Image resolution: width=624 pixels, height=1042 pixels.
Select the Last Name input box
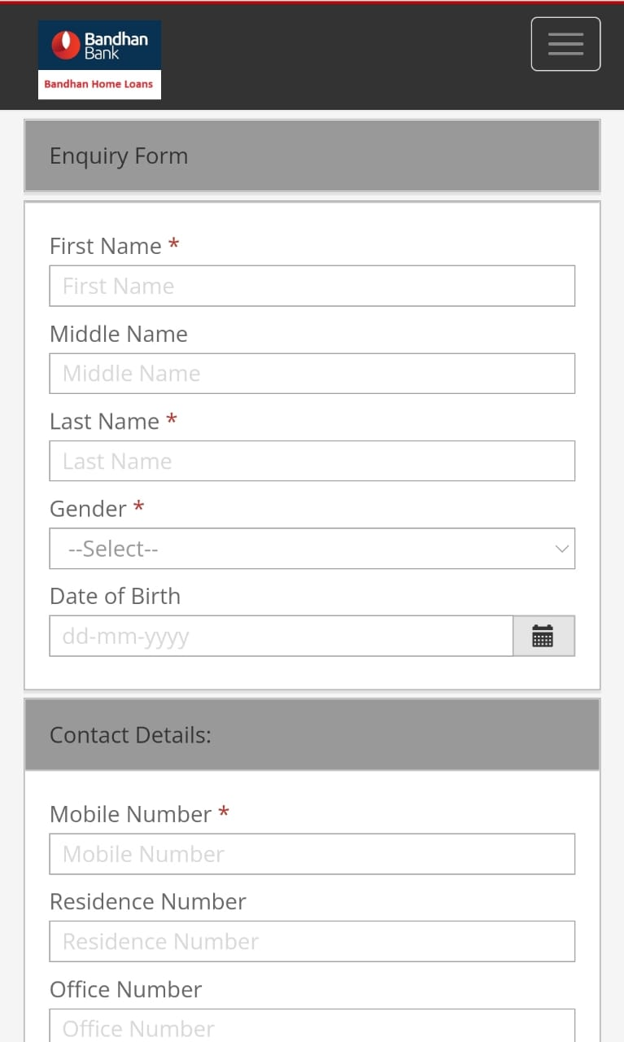coord(312,461)
